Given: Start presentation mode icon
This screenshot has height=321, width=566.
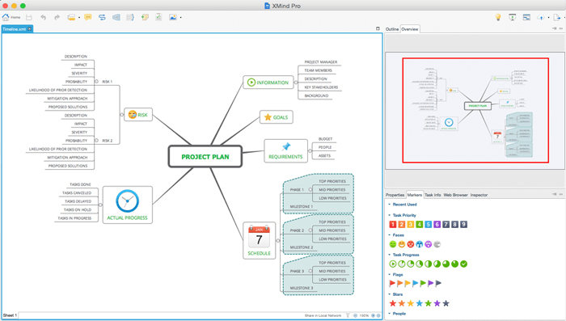Looking at the screenshot, I should click(512, 17).
